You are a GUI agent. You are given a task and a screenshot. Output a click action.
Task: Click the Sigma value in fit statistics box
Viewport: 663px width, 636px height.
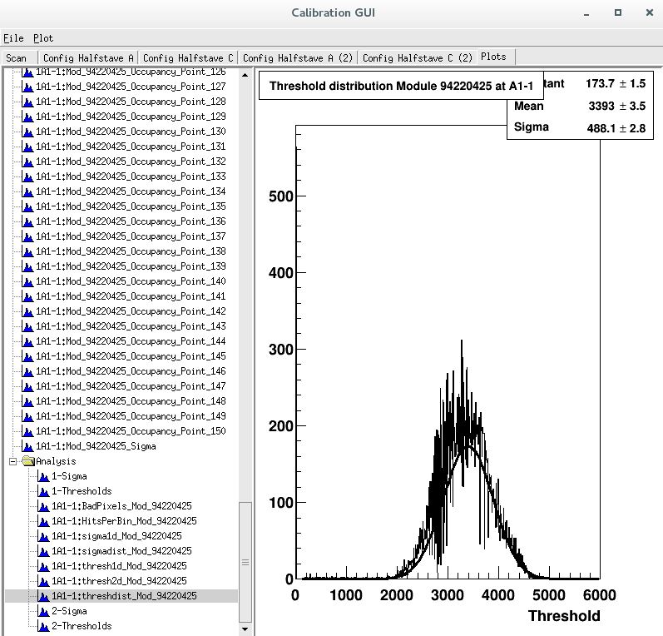click(x=616, y=128)
